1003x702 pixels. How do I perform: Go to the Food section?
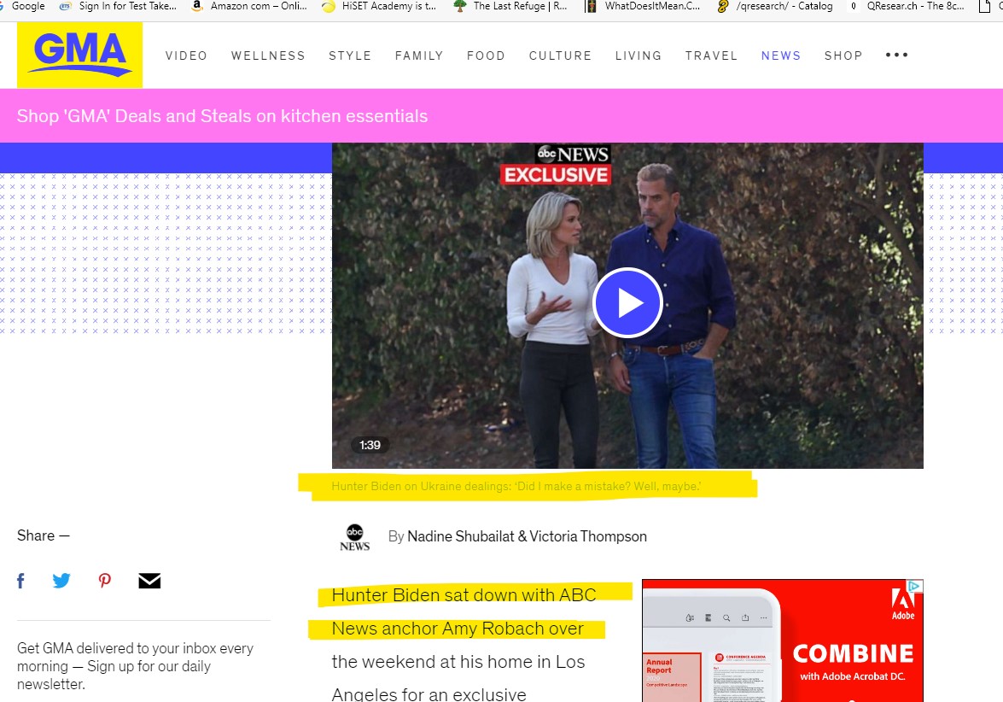[x=487, y=56]
